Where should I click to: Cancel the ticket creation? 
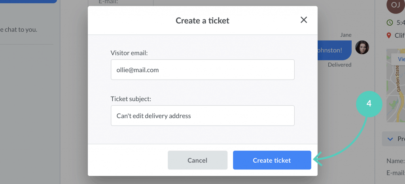pyautogui.click(x=198, y=160)
